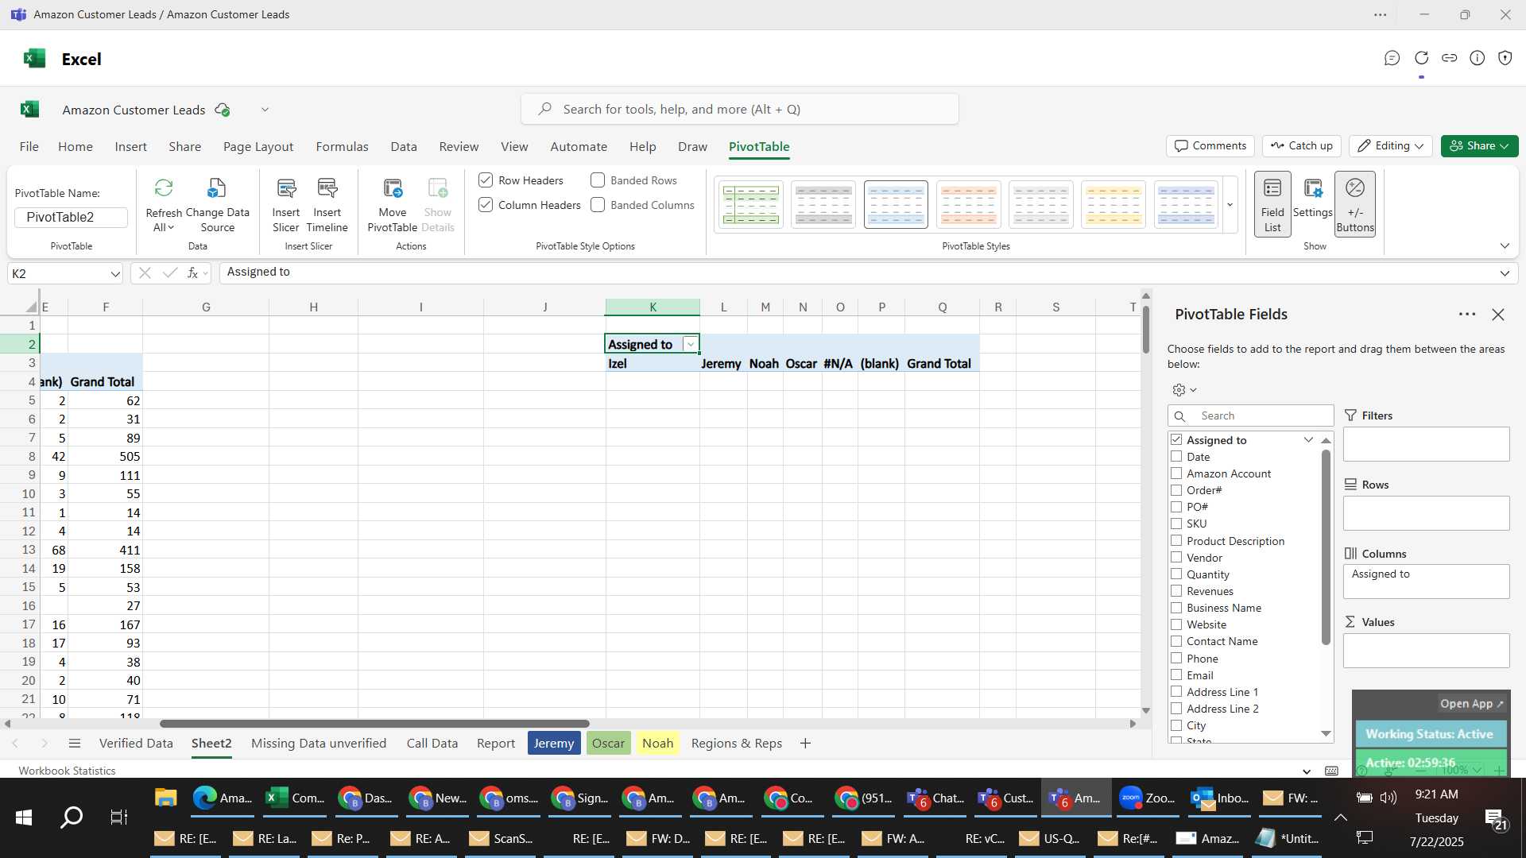
Task: Open the fields pane gear tools menu
Action: 1184,390
